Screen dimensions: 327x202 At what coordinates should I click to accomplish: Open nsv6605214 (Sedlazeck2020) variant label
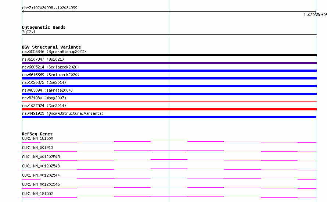[51, 67]
